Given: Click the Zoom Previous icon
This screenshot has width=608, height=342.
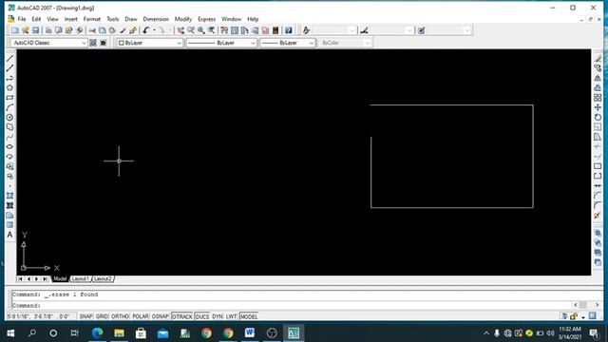Looking at the screenshot, I should (211, 30).
